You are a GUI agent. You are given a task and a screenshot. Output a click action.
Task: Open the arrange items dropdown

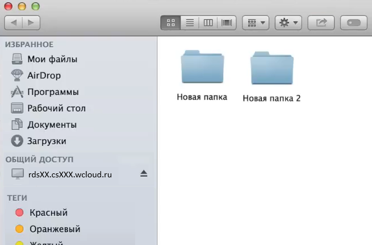click(x=256, y=23)
